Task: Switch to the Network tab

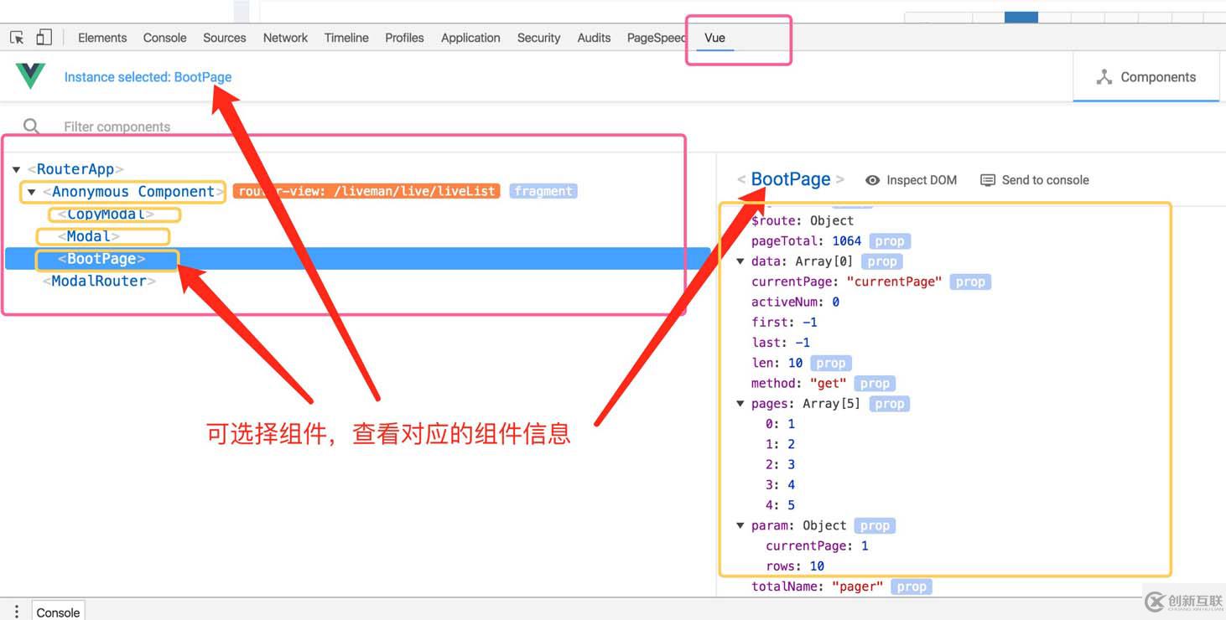Action: pos(285,38)
